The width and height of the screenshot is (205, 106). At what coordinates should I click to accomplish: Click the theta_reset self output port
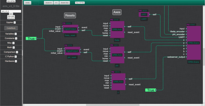click(x=78, y=30)
